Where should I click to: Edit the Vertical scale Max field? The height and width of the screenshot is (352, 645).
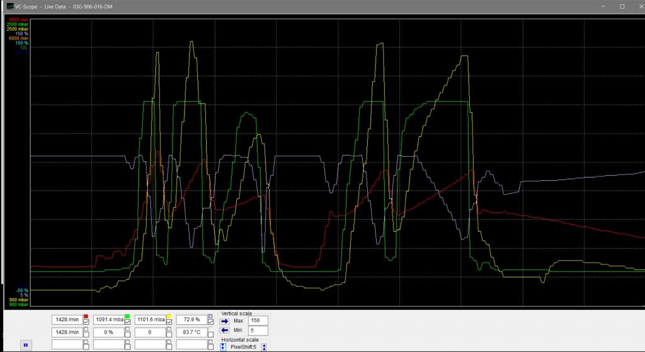pos(258,321)
